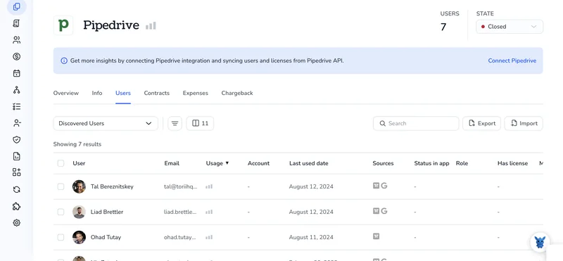Open the blue mascot chat widget
The image size is (563, 261).
540,242
